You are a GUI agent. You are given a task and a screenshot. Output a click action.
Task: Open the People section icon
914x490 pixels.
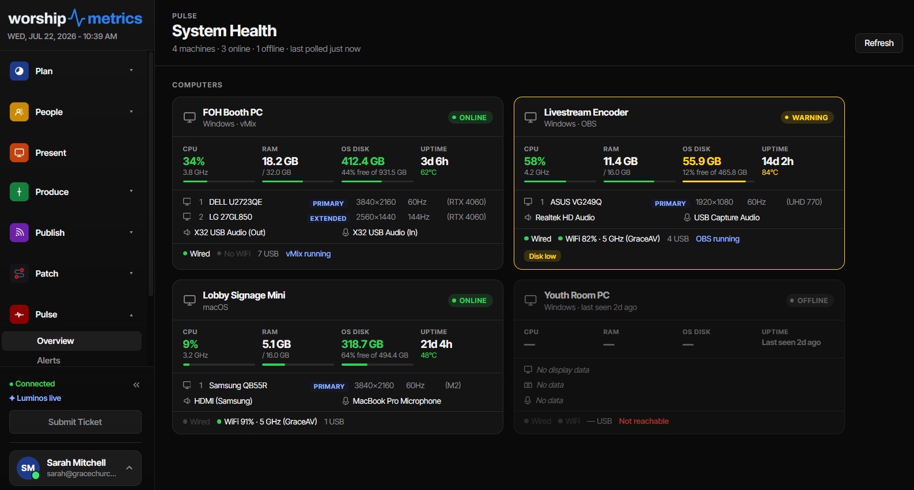[19, 112]
